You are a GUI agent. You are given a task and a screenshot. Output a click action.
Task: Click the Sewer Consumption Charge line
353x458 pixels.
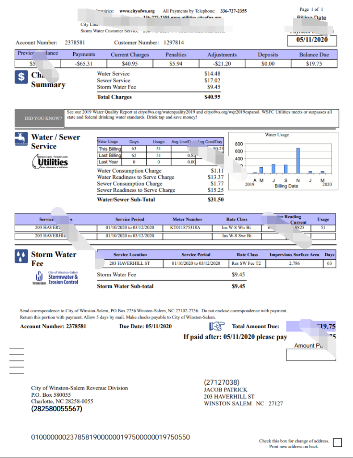click(160, 183)
